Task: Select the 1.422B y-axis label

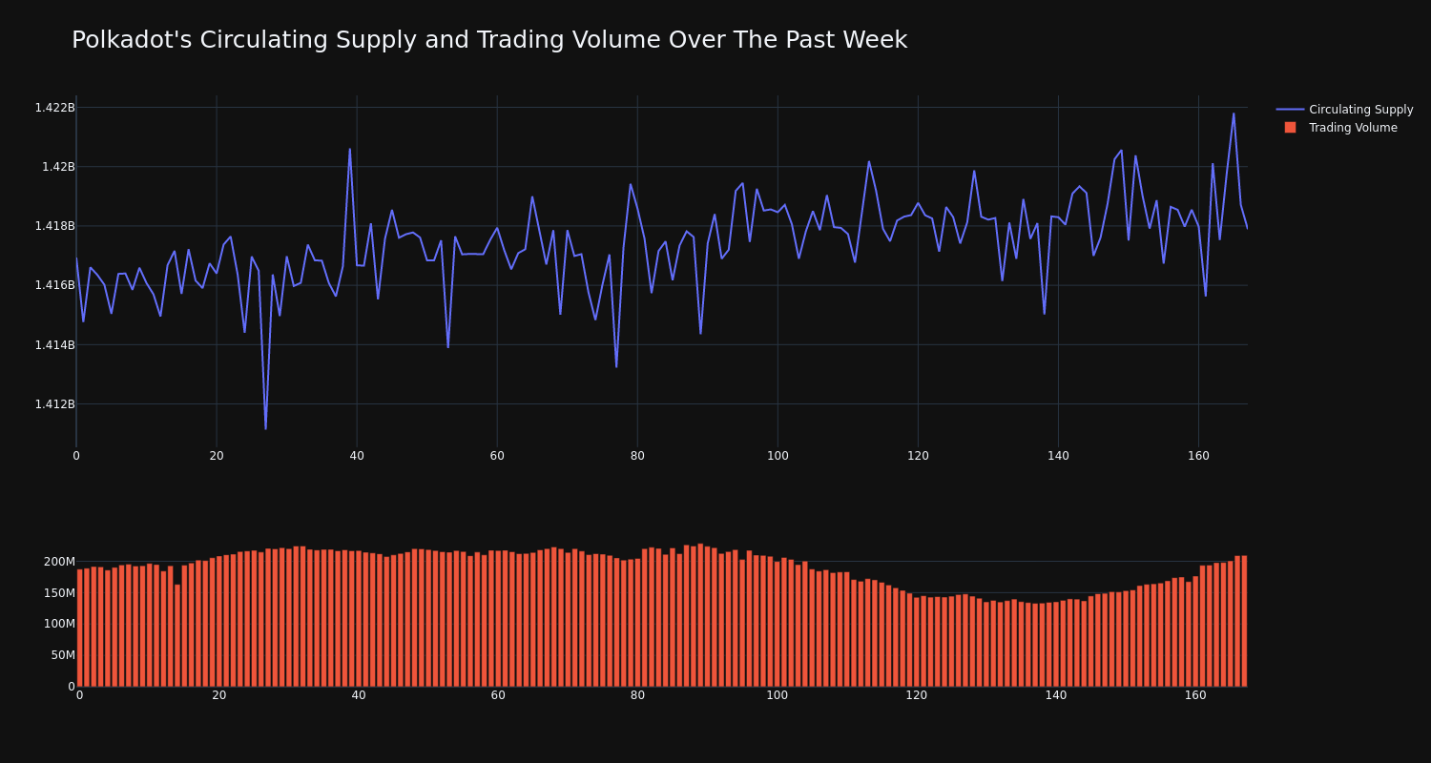Action: click(54, 108)
